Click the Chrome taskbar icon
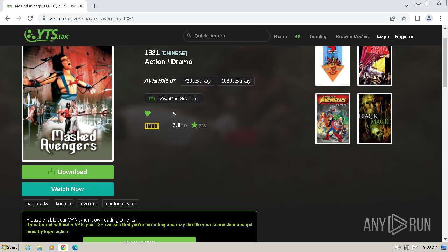This screenshot has width=448, height=252. (63, 247)
